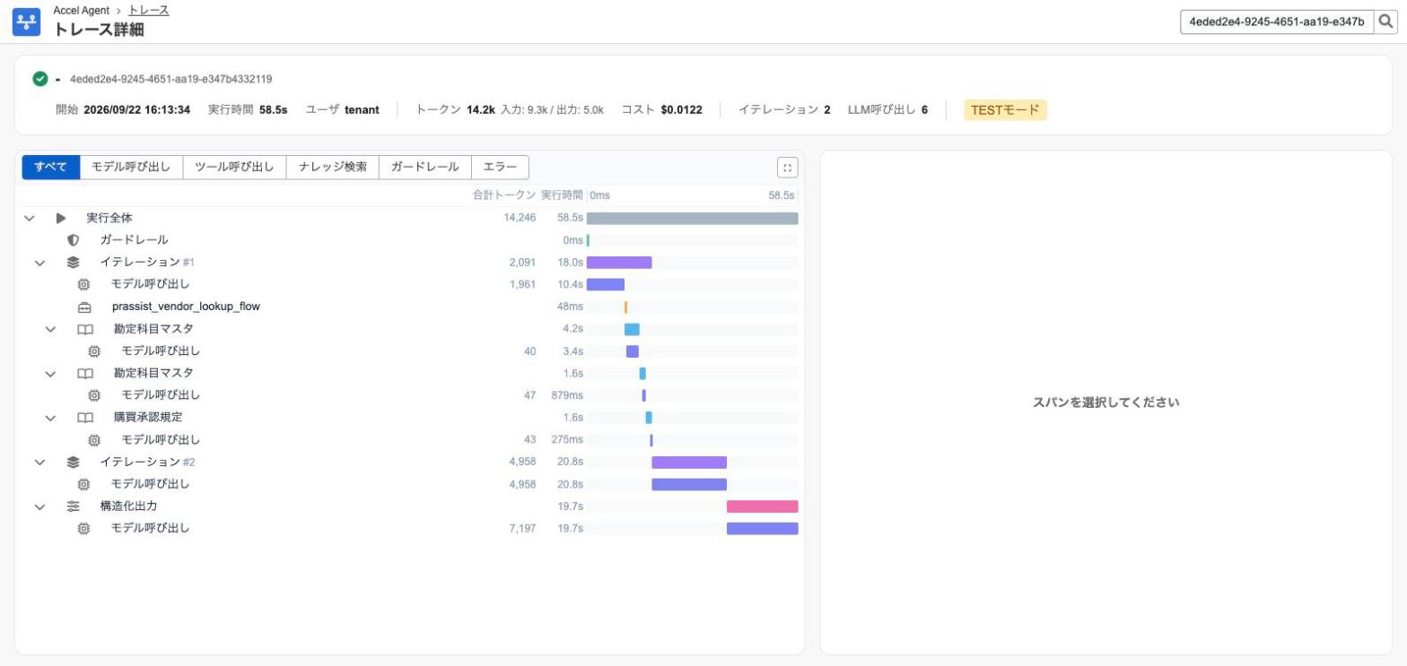Collapse the イテレーション #1 chevron
1407x666 pixels.
pos(39,263)
